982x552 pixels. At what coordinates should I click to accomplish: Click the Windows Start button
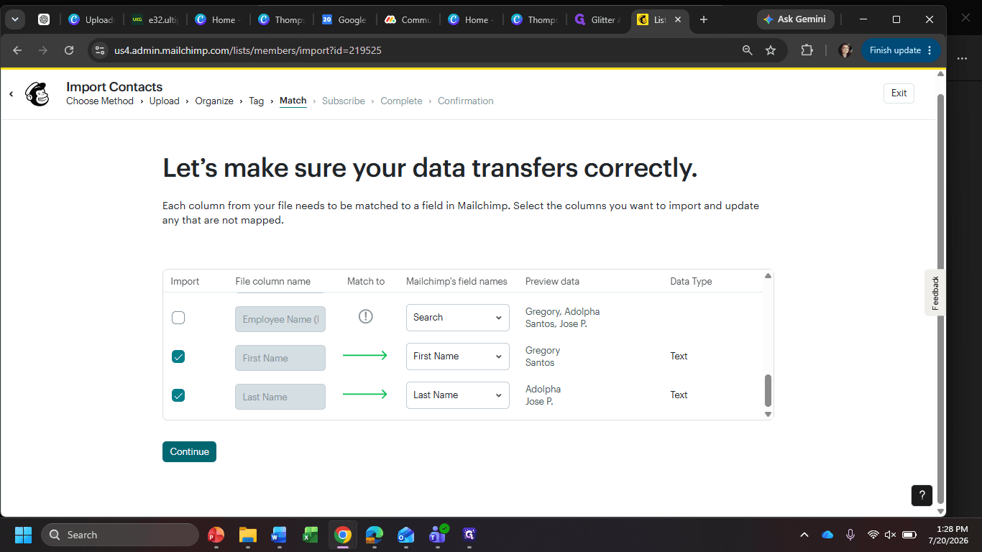tap(23, 535)
